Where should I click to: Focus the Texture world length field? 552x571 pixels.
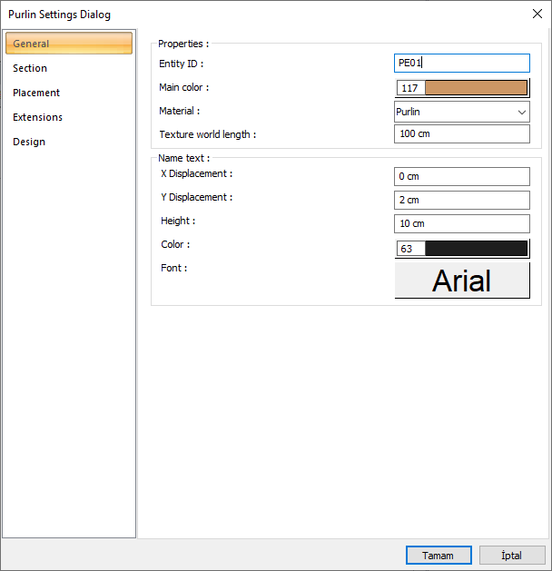[x=461, y=134]
